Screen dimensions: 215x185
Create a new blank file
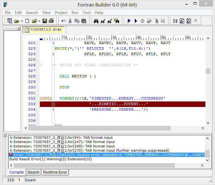tap(27, 21)
